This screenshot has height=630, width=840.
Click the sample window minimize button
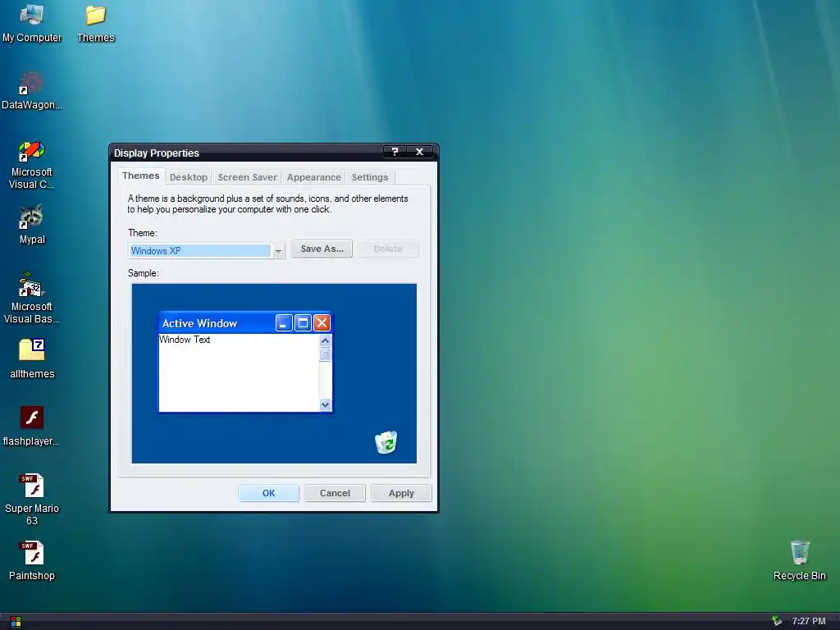coord(284,323)
